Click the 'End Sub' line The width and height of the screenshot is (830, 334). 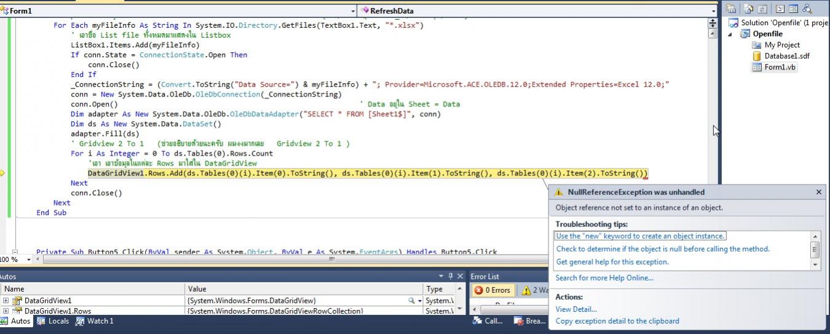point(51,212)
